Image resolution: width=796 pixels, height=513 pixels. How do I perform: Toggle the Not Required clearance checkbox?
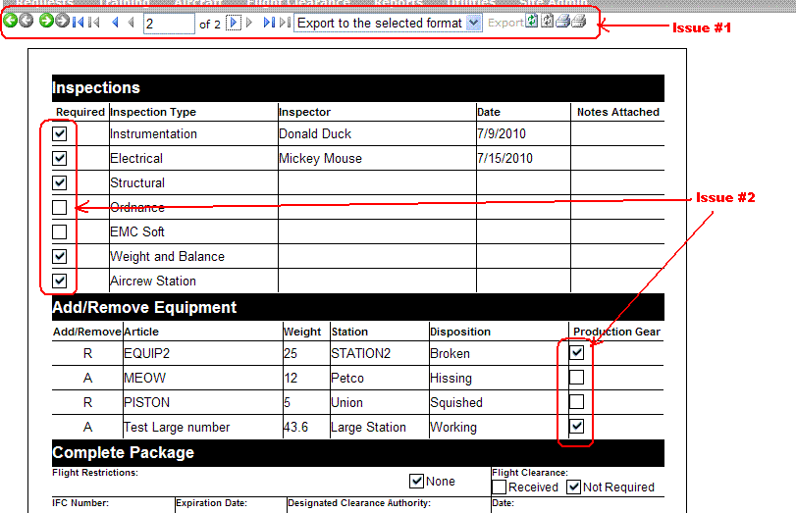tap(573, 487)
